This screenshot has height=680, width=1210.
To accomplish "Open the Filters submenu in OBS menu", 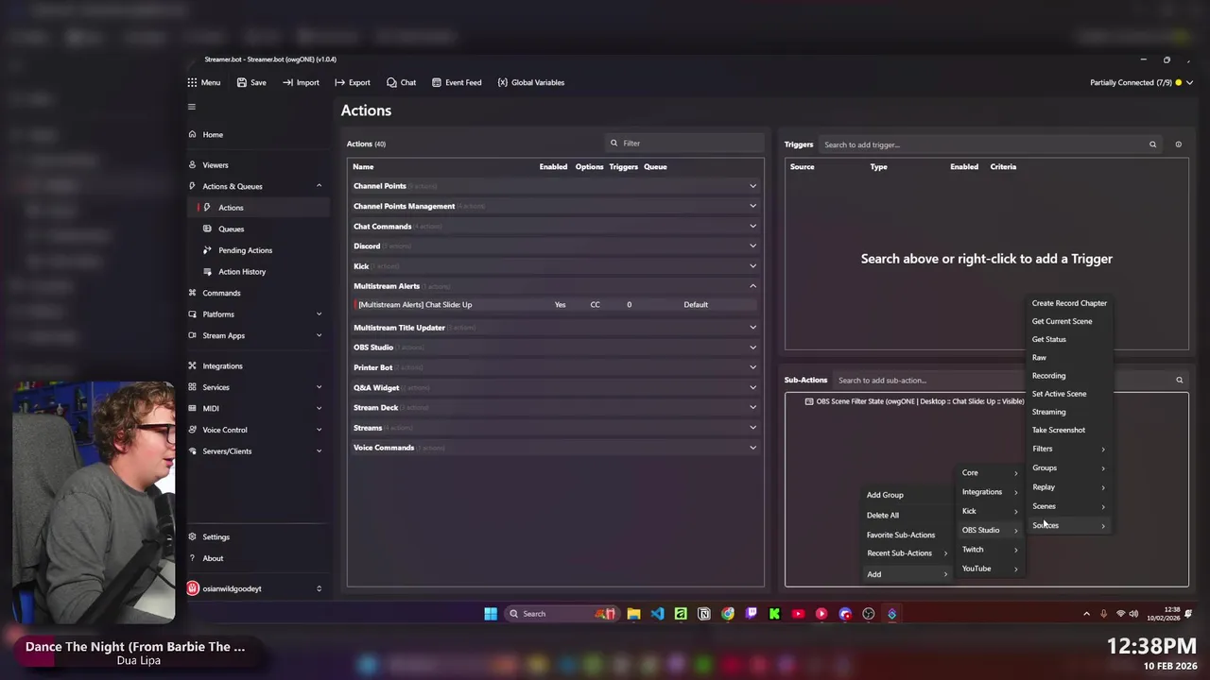I will (1068, 449).
